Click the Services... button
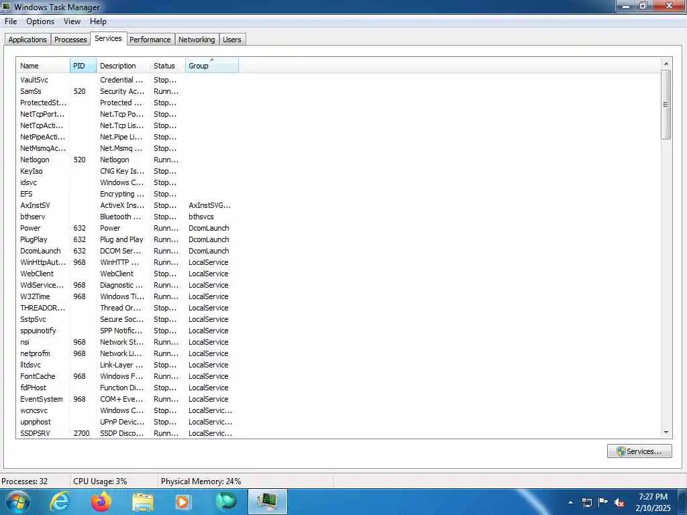This screenshot has width=687, height=515. (639, 451)
